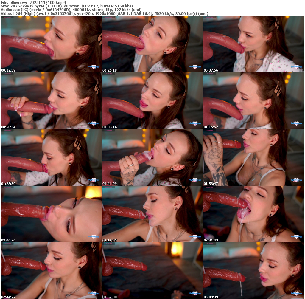
Task: Click the frame at 02:06:26
Action: [51, 214]
